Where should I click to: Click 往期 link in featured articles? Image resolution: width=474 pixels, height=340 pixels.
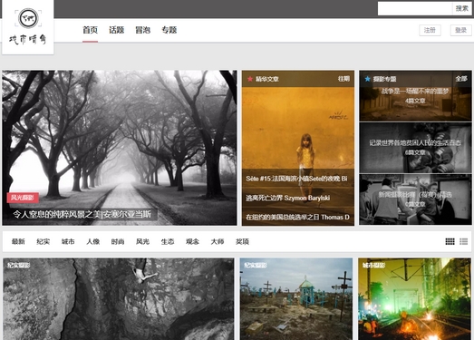pos(343,79)
